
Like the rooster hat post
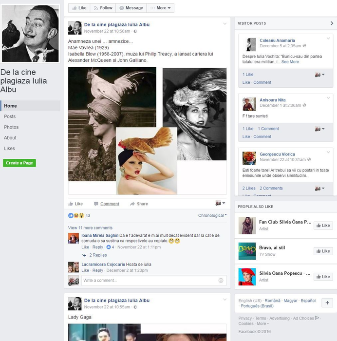pyautogui.click(x=75, y=204)
